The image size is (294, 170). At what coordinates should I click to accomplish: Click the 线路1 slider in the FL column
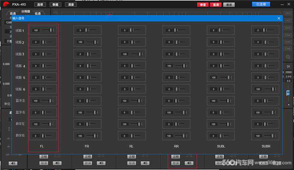pyautogui.click(x=48, y=30)
